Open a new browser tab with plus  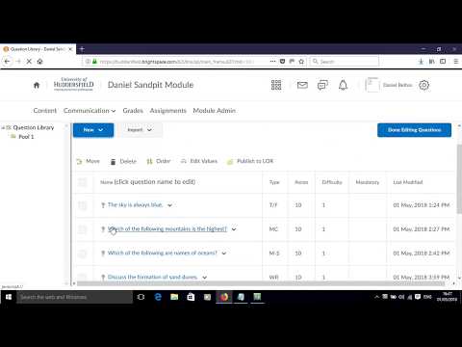(x=82, y=49)
